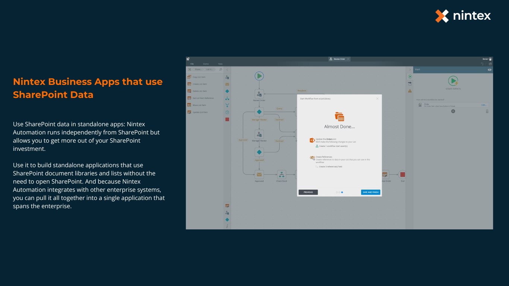This screenshot has height=286, width=509.
Task: Collapse the toolbox with left chevron
Action: pyautogui.click(x=227, y=70)
